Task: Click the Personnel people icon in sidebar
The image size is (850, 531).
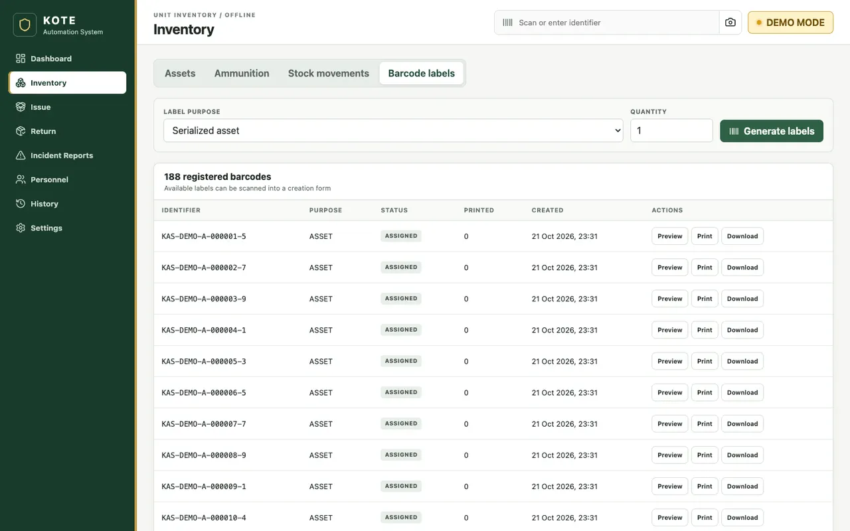Action: pyautogui.click(x=21, y=180)
